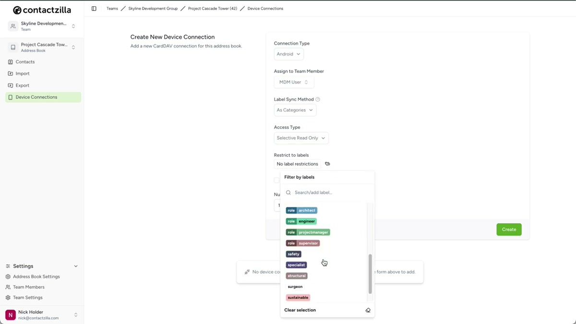Select the Import sidebar icon

[x=11, y=73]
